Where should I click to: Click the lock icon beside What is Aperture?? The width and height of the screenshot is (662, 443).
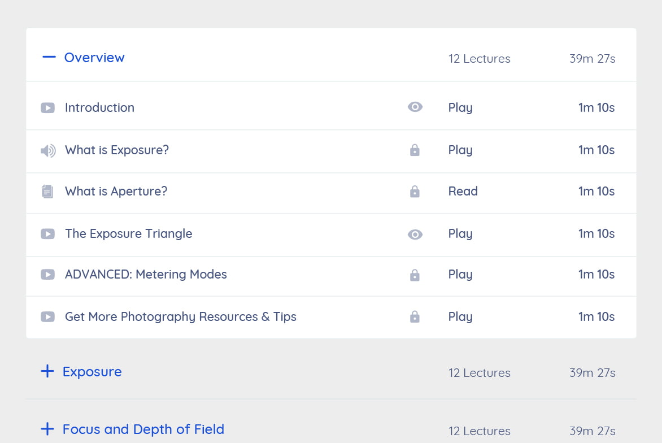pyautogui.click(x=415, y=192)
